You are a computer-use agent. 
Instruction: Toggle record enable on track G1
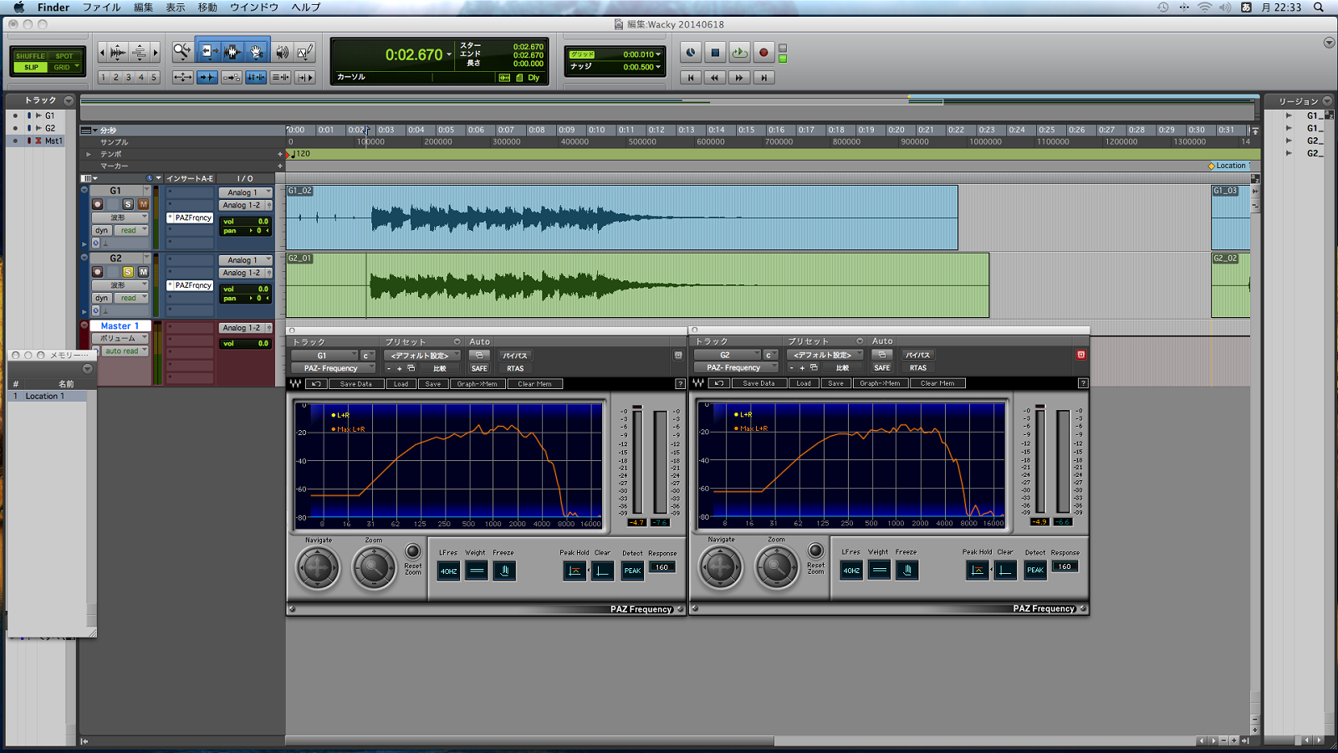98,204
